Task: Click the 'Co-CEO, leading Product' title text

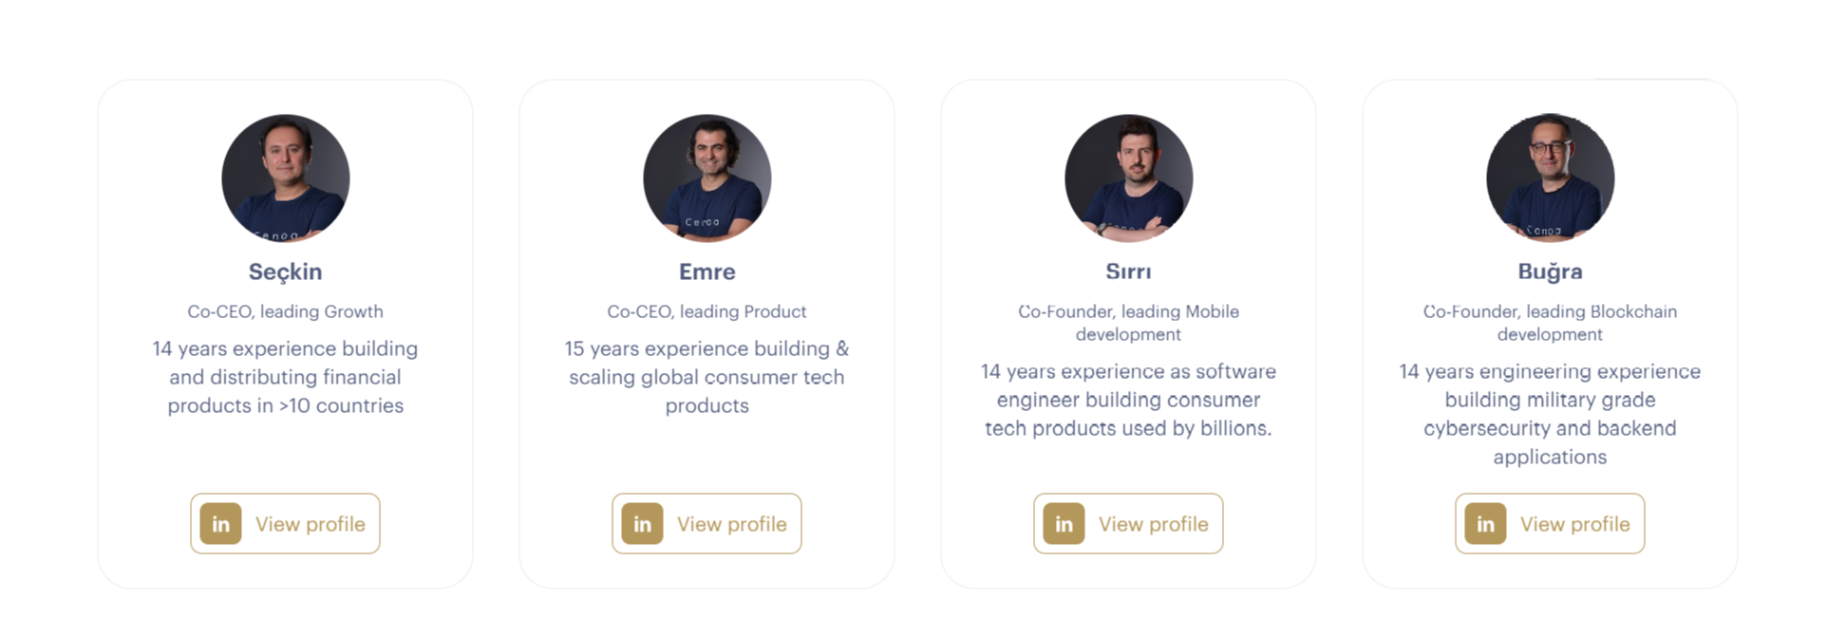Action: pyautogui.click(x=707, y=311)
